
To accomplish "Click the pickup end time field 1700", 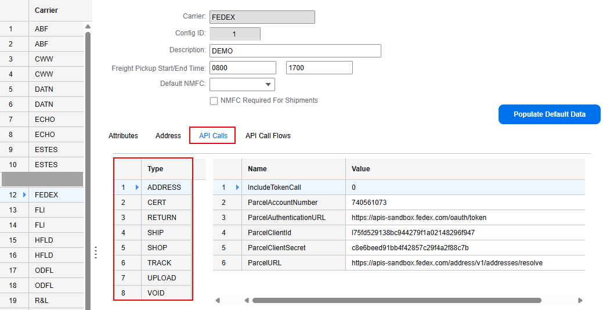I will (x=319, y=68).
